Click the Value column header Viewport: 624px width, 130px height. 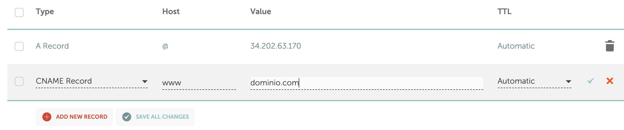(261, 12)
